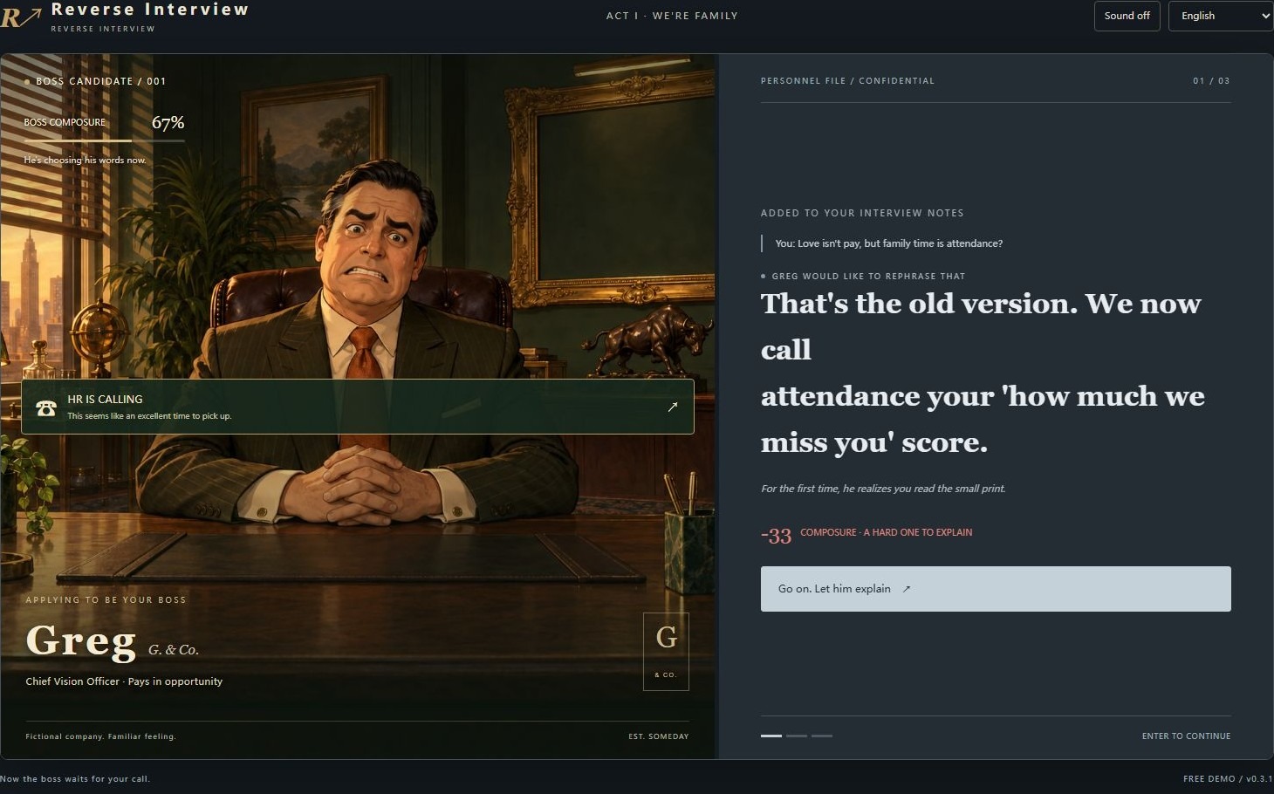Screen dimensions: 1274x794
Task: Click the dot before Boss Candidate label
Action: click(x=27, y=81)
